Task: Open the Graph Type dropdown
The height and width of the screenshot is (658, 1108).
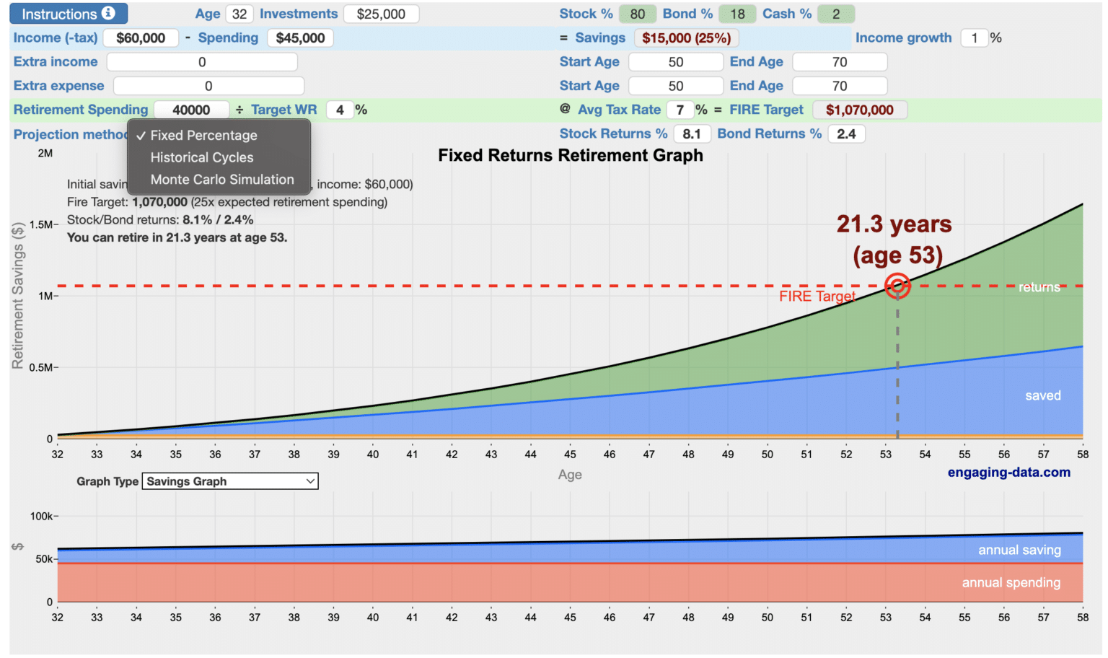Action: (x=229, y=481)
